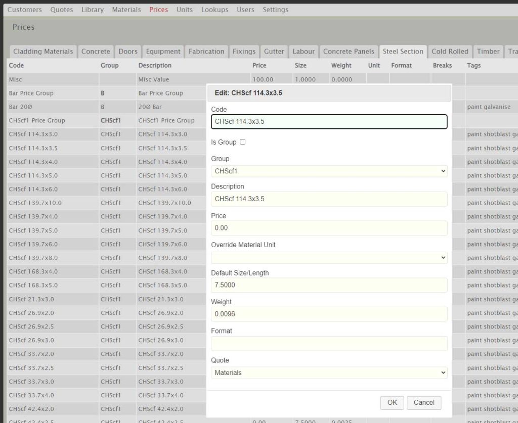This screenshot has width=518, height=423.
Task: Toggle the Is Group checkbox
Action: click(x=242, y=142)
